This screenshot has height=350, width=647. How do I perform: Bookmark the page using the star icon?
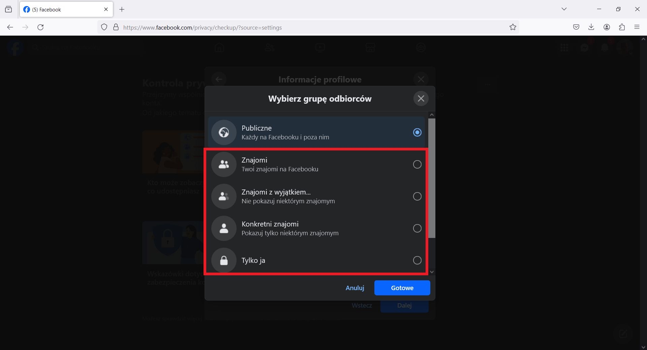point(513,27)
